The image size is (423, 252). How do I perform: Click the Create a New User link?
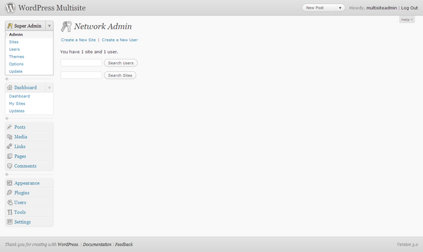pyautogui.click(x=120, y=40)
